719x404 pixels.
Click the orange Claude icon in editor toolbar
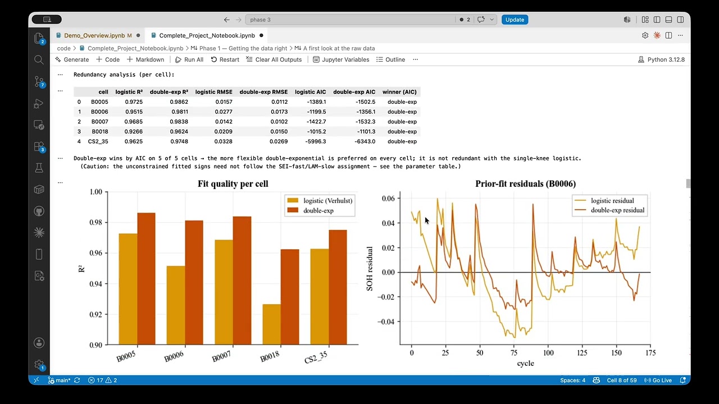[x=657, y=35]
